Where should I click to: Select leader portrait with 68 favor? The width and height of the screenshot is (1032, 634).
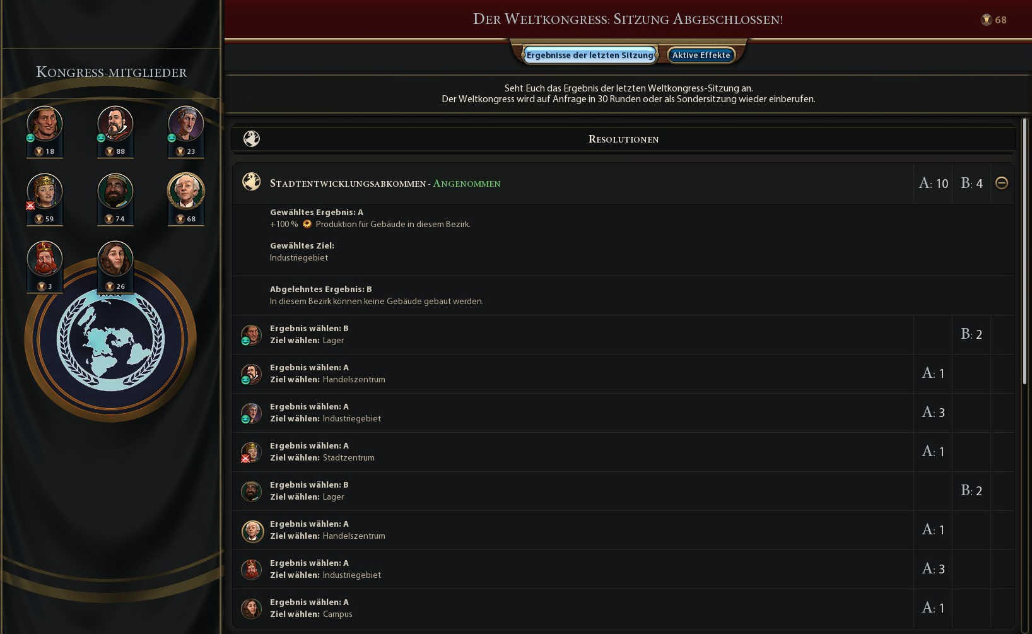click(x=186, y=191)
